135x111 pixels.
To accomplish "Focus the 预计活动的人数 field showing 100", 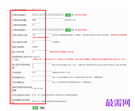I will click(x=42, y=35).
